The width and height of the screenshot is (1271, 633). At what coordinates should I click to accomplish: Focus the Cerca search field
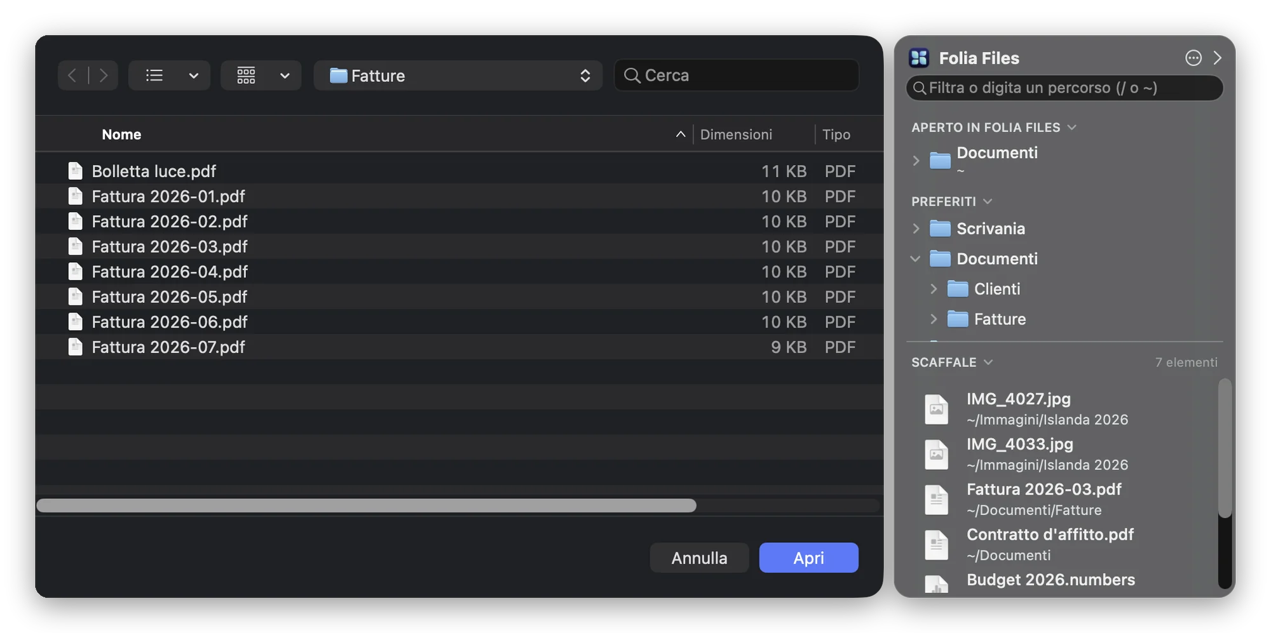click(x=737, y=76)
